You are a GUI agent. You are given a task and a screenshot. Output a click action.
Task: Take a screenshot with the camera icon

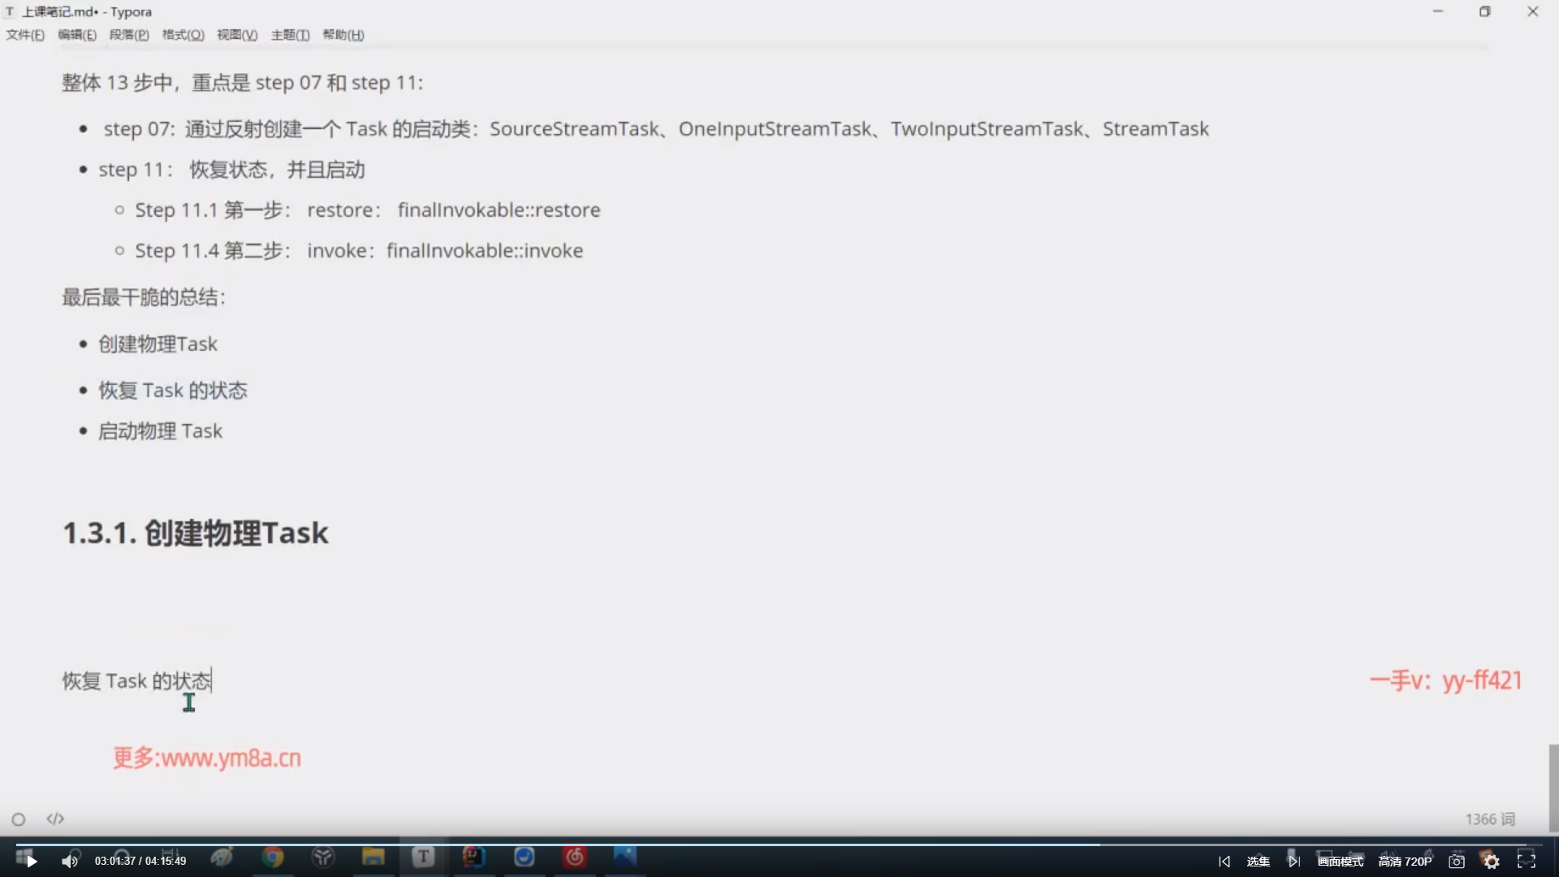coord(1457,862)
